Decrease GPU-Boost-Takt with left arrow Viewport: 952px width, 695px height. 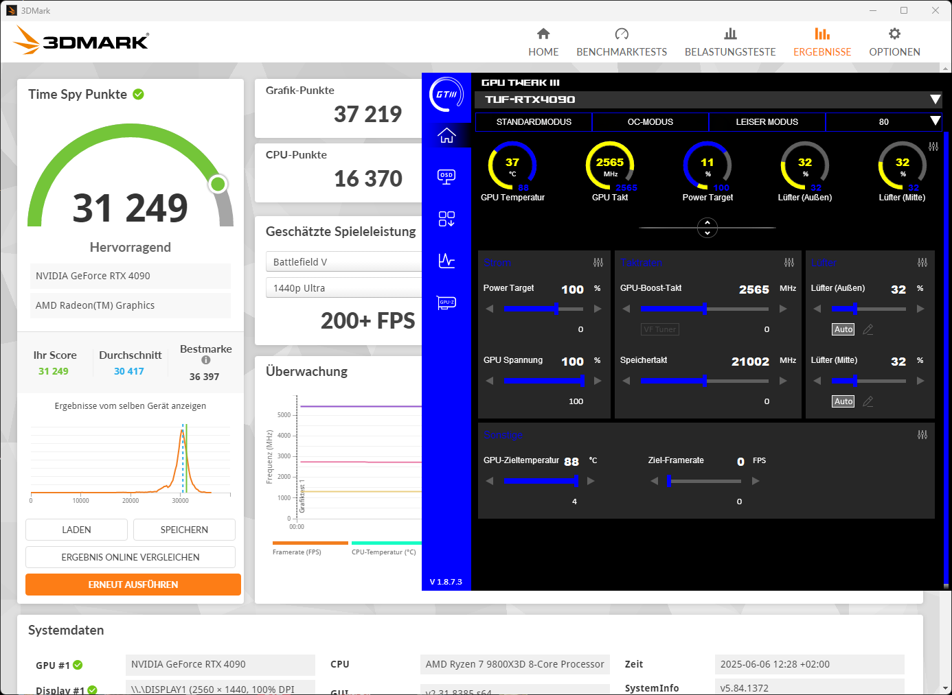(626, 309)
